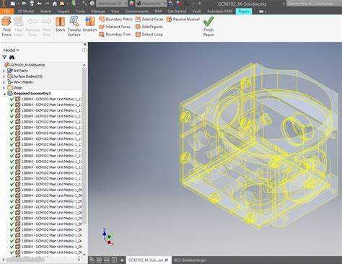This screenshot has height=264, width=342.
Task: Redo the last undone action
Action: (x=47, y=4)
